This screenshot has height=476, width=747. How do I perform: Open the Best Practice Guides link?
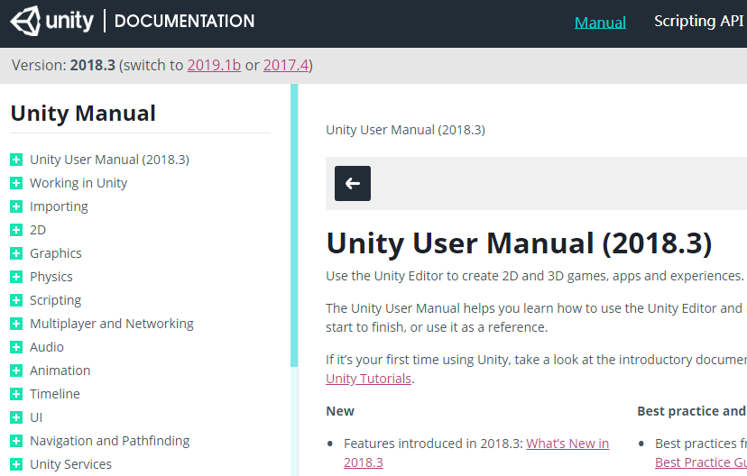click(701, 462)
